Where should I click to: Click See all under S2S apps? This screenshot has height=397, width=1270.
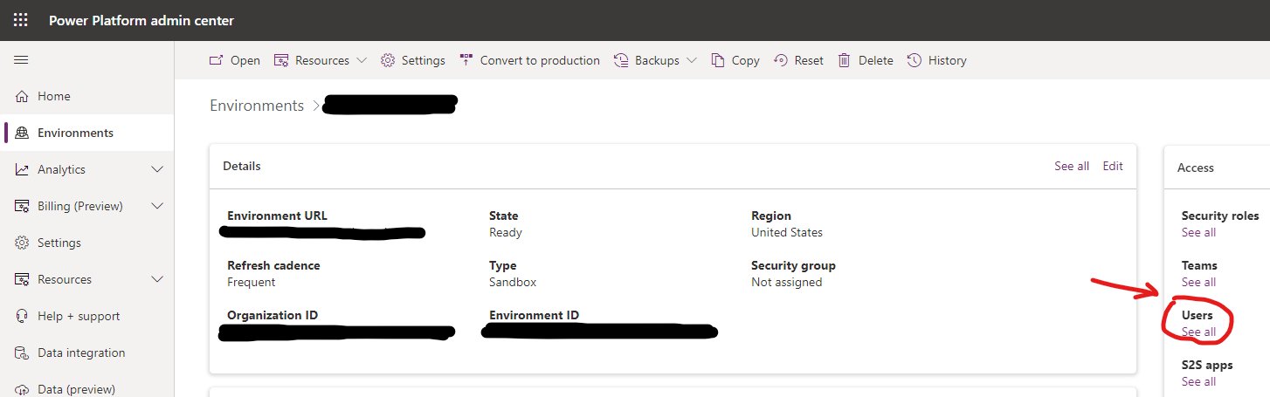tap(1198, 381)
